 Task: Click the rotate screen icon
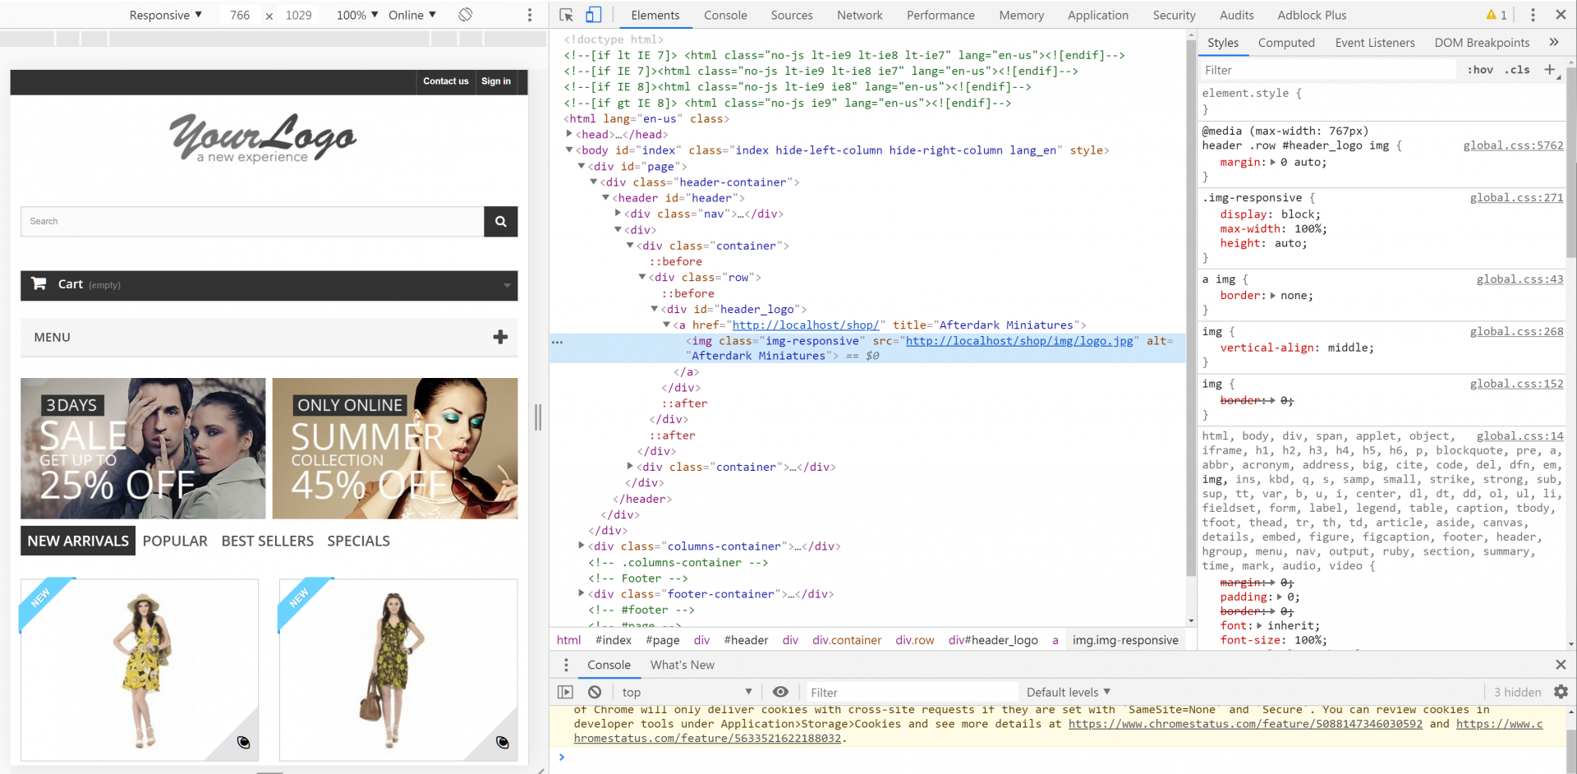pyautogui.click(x=465, y=15)
